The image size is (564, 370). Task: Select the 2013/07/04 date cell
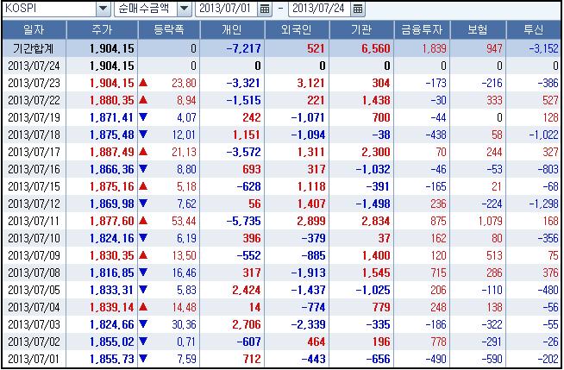[34, 307]
